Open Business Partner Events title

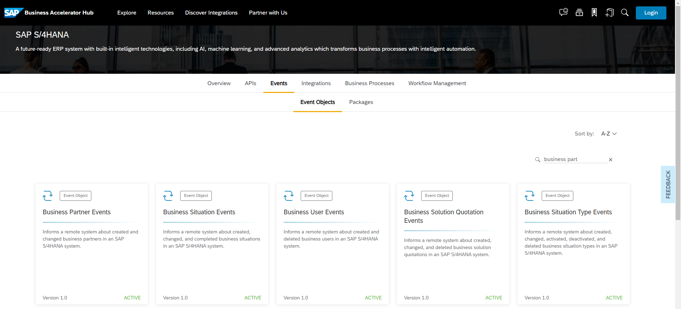[x=77, y=212]
